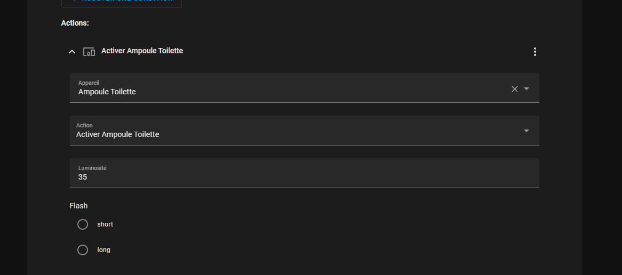622x275 pixels.
Task: Select the long flash radio button
Action: [x=83, y=250]
